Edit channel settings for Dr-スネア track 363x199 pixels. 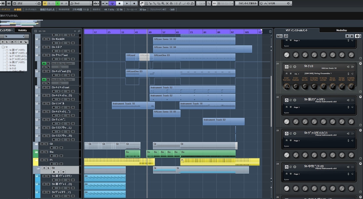tap(63, 51)
